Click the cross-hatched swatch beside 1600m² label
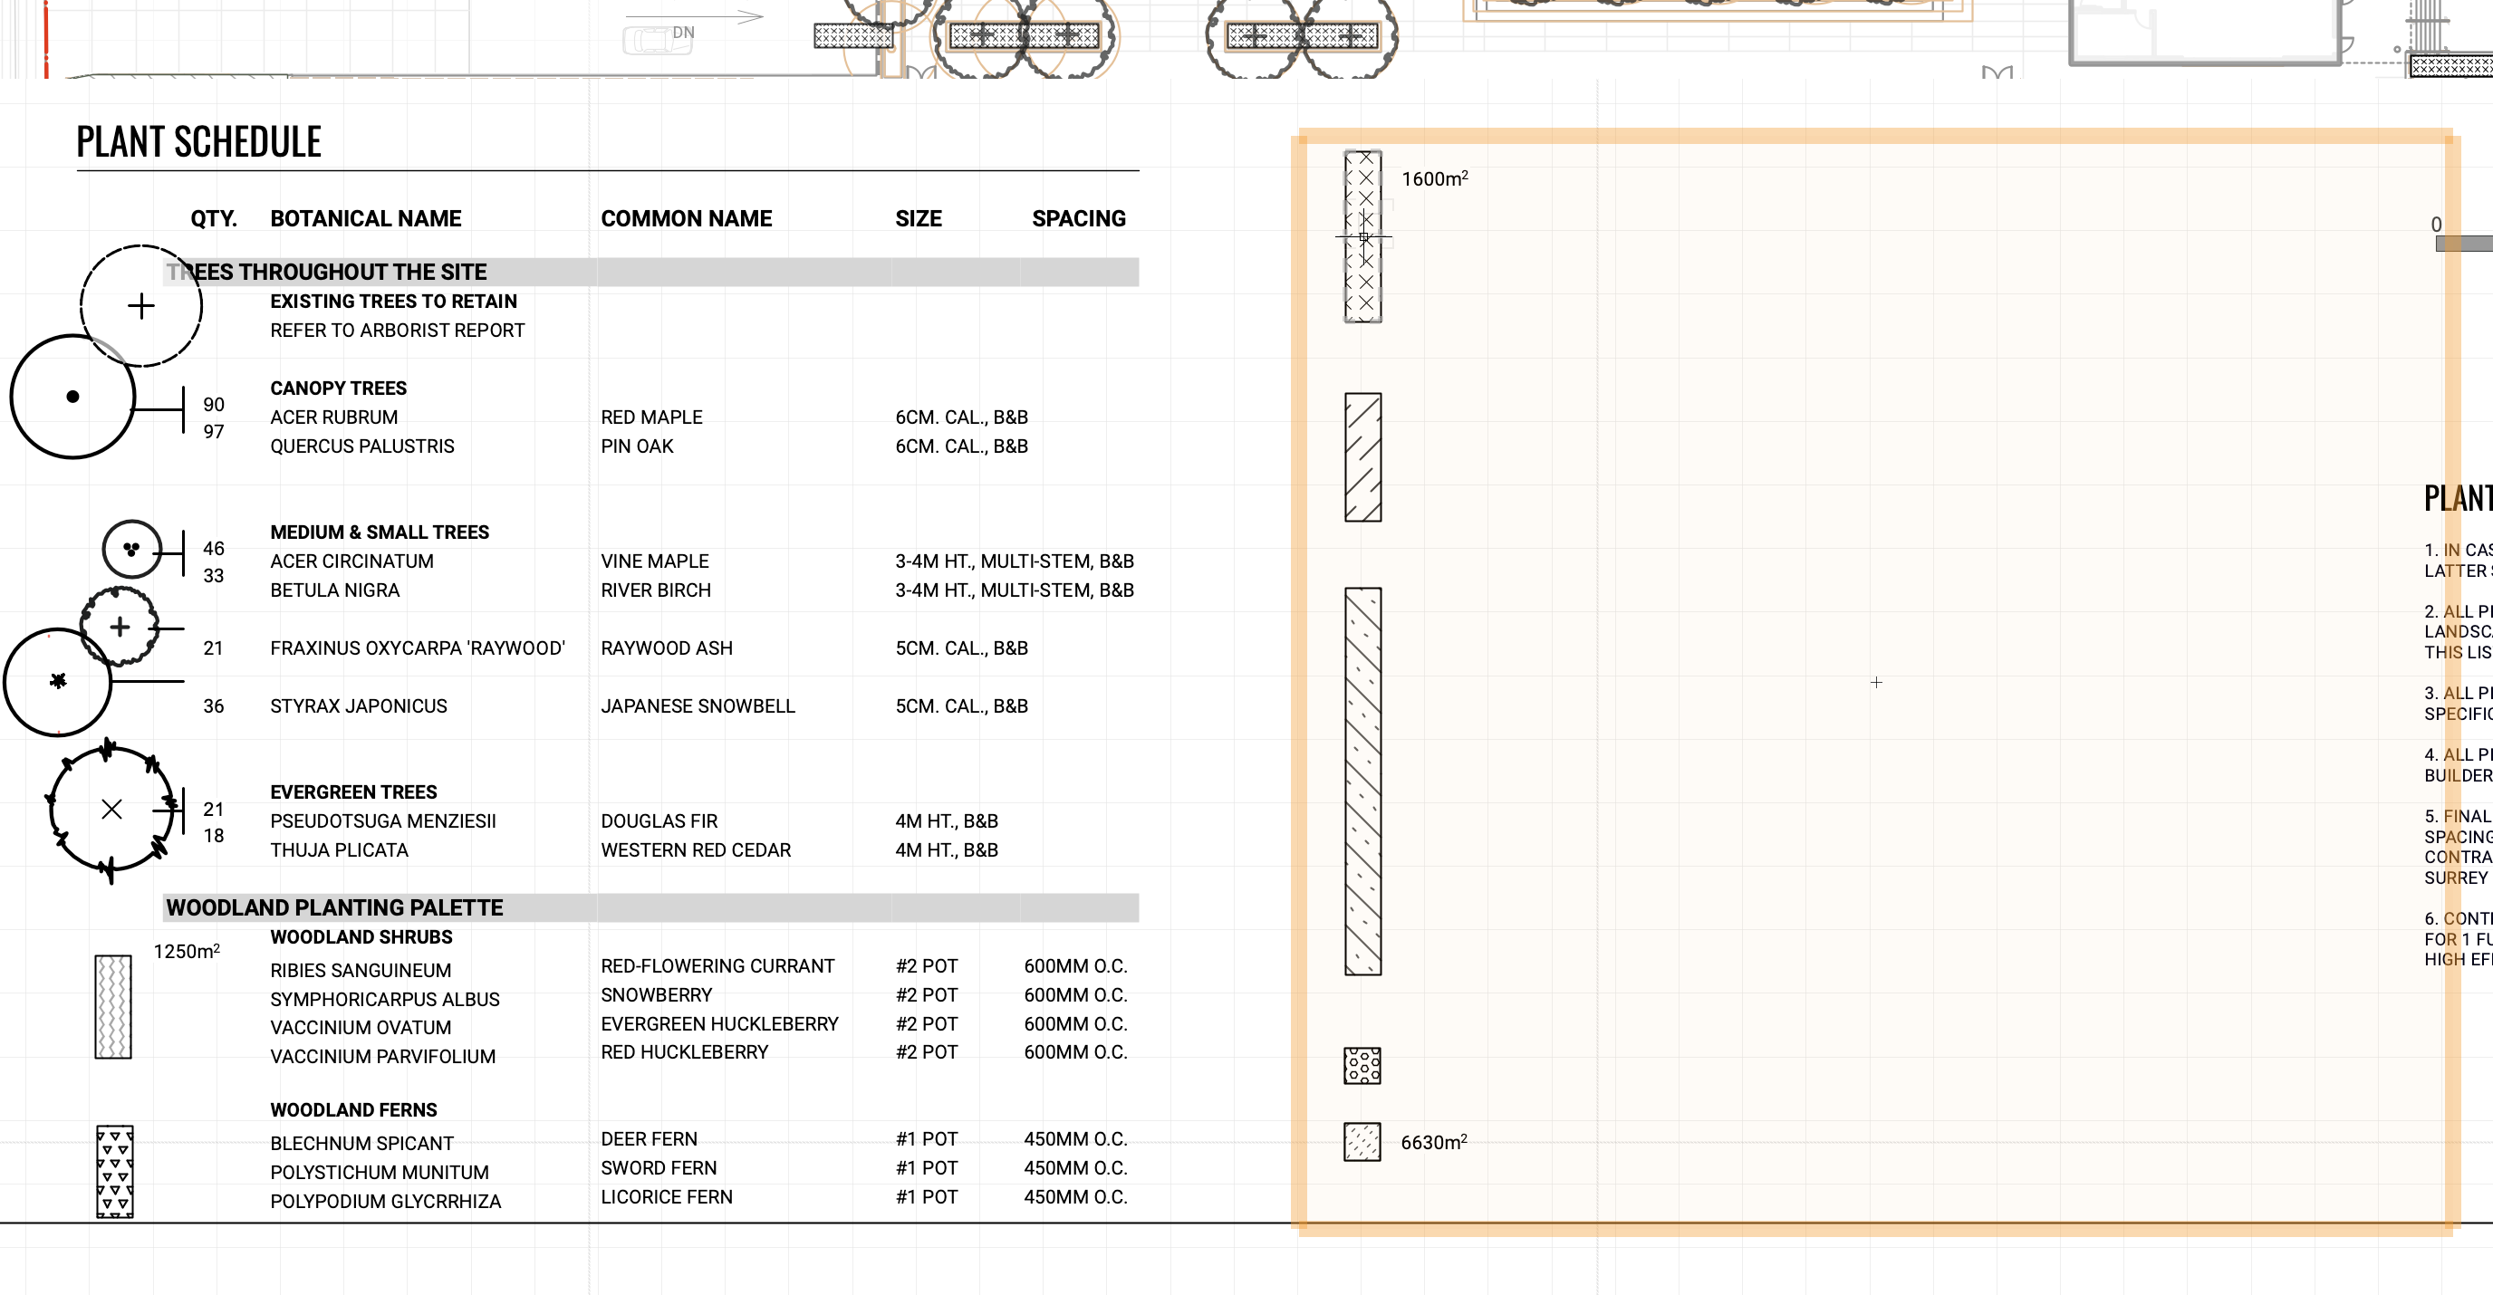 1362,237
